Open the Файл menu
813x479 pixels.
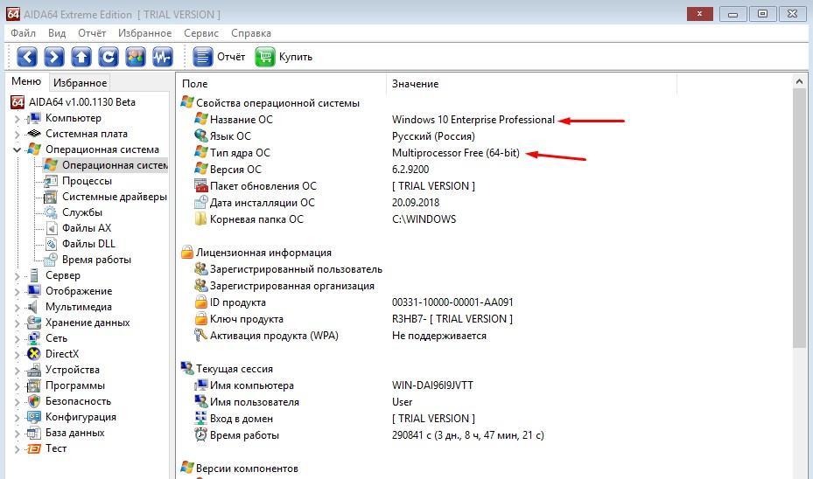click(23, 33)
